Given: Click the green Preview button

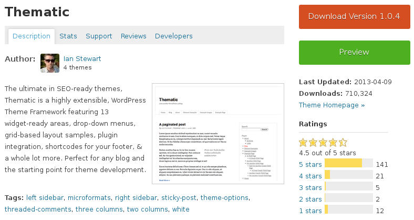Looking at the screenshot, I should pos(354,52).
